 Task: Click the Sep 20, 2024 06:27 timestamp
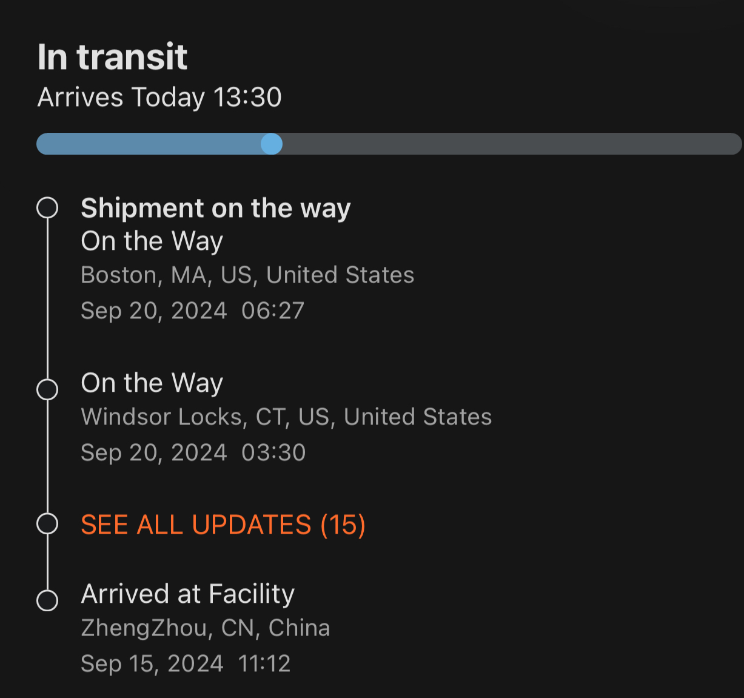pos(192,310)
